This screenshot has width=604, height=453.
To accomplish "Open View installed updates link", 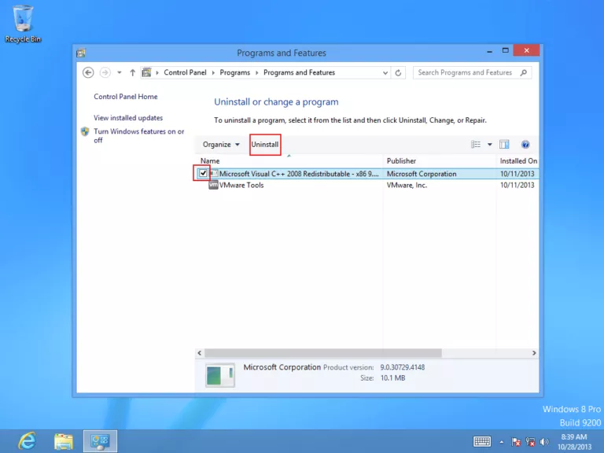I will pos(128,118).
